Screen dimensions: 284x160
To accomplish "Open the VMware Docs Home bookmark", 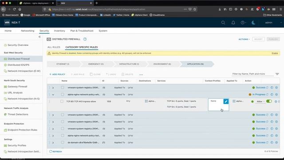I will coord(63,15).
